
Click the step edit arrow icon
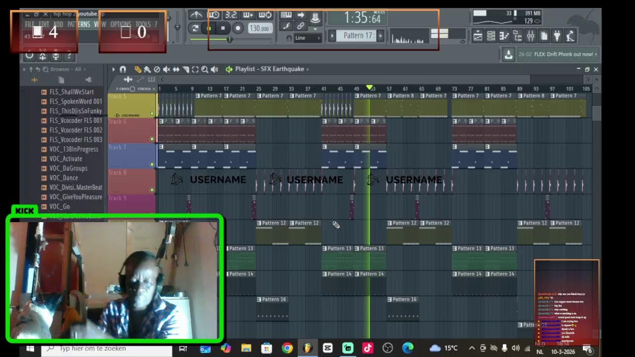(x=301, y=15)
